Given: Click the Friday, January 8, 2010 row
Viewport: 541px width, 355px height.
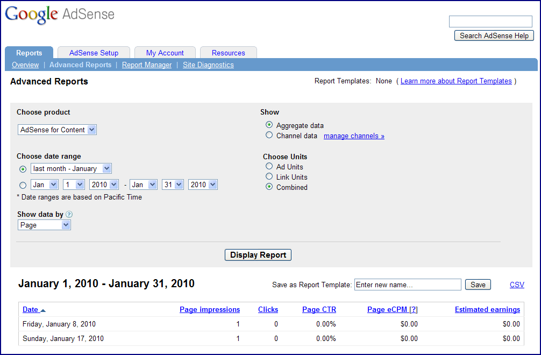Looking at the screenshot, I should pyautogui.click(x=271, y=324).
